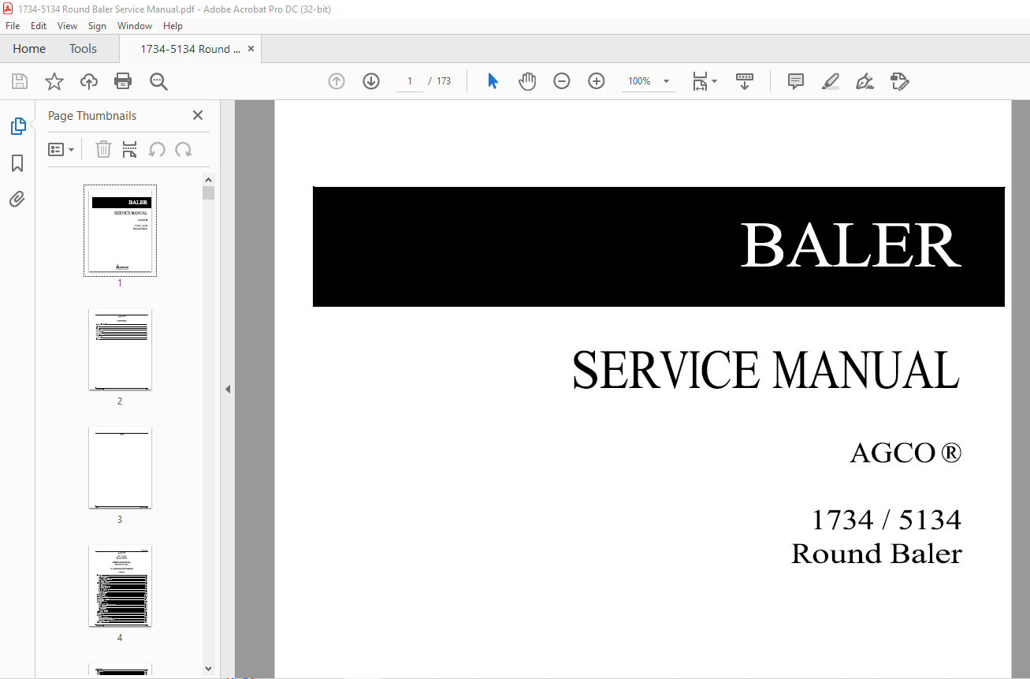Open the Bookmarks panel icon
This screenshot has height=679, width=1030.
[x=17, y=163]
